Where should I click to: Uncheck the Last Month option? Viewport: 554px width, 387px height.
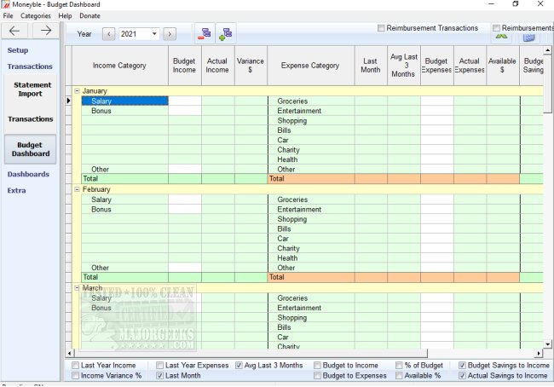click(x=159, y=375)
